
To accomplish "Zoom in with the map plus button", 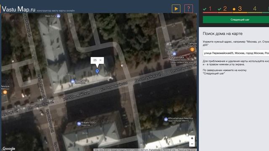I will [192, 138].
